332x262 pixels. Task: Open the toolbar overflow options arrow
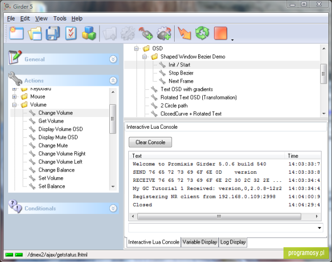tap(232, 40)
